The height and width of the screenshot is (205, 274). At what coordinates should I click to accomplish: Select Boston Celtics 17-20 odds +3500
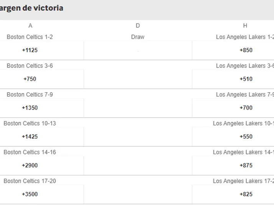tap(30, 194)
